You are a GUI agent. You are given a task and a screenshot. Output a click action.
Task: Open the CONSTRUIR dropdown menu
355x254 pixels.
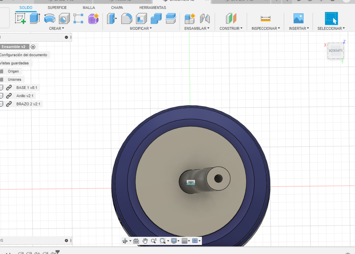pyautogui.click(x=231, y=28)
